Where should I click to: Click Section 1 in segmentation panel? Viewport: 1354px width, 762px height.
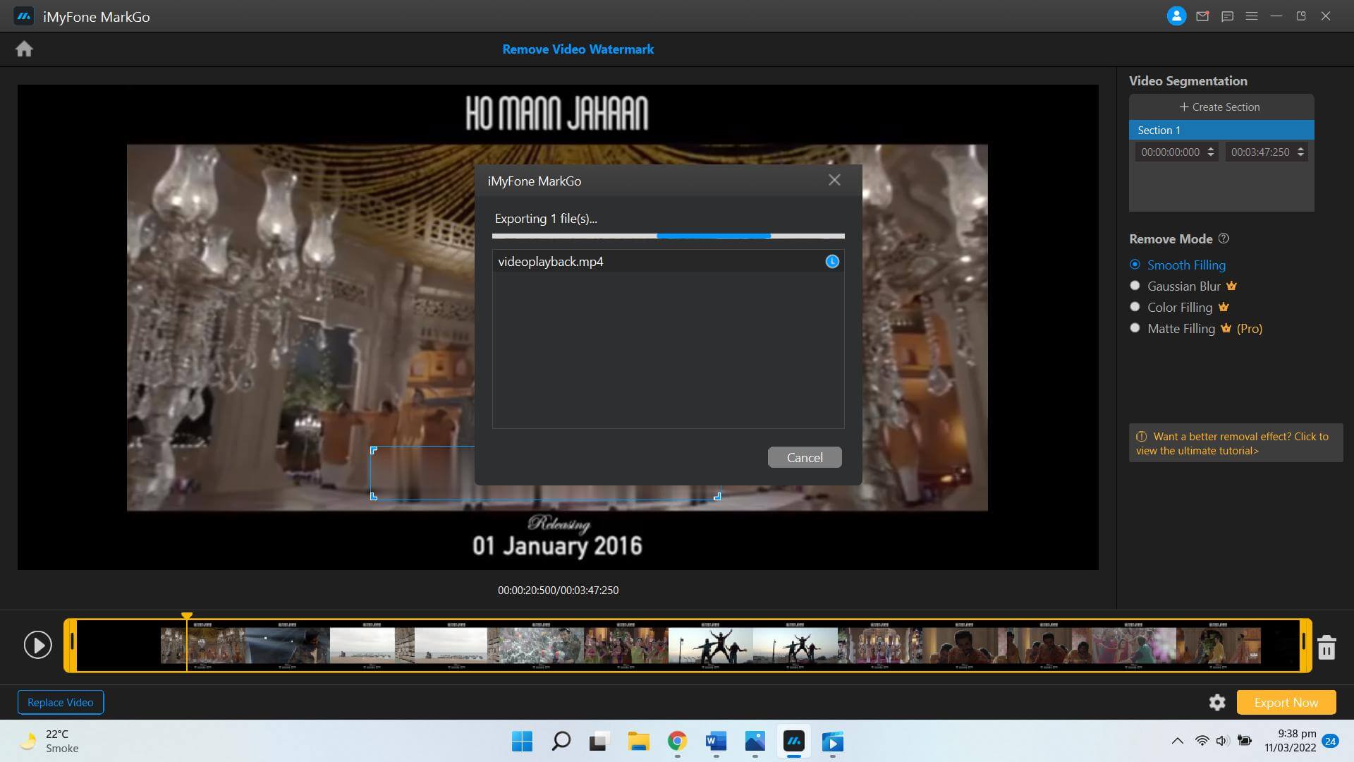(x=1220, y=129)
